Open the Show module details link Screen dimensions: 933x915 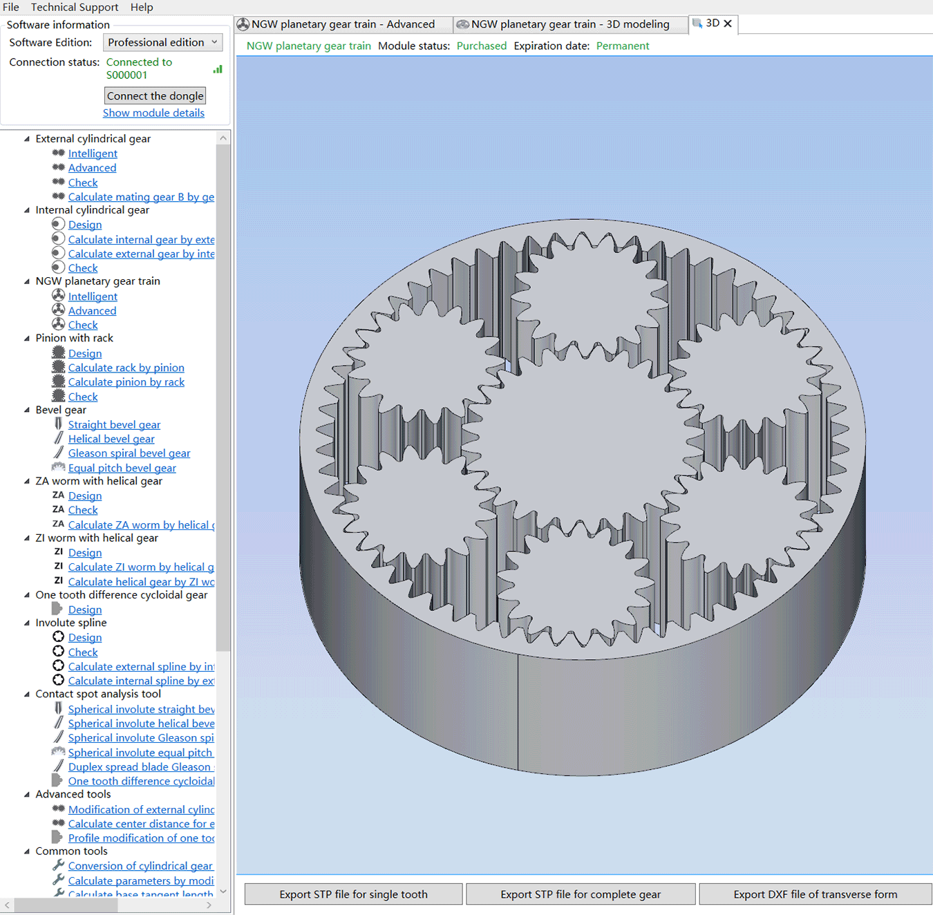pos(153,113)
